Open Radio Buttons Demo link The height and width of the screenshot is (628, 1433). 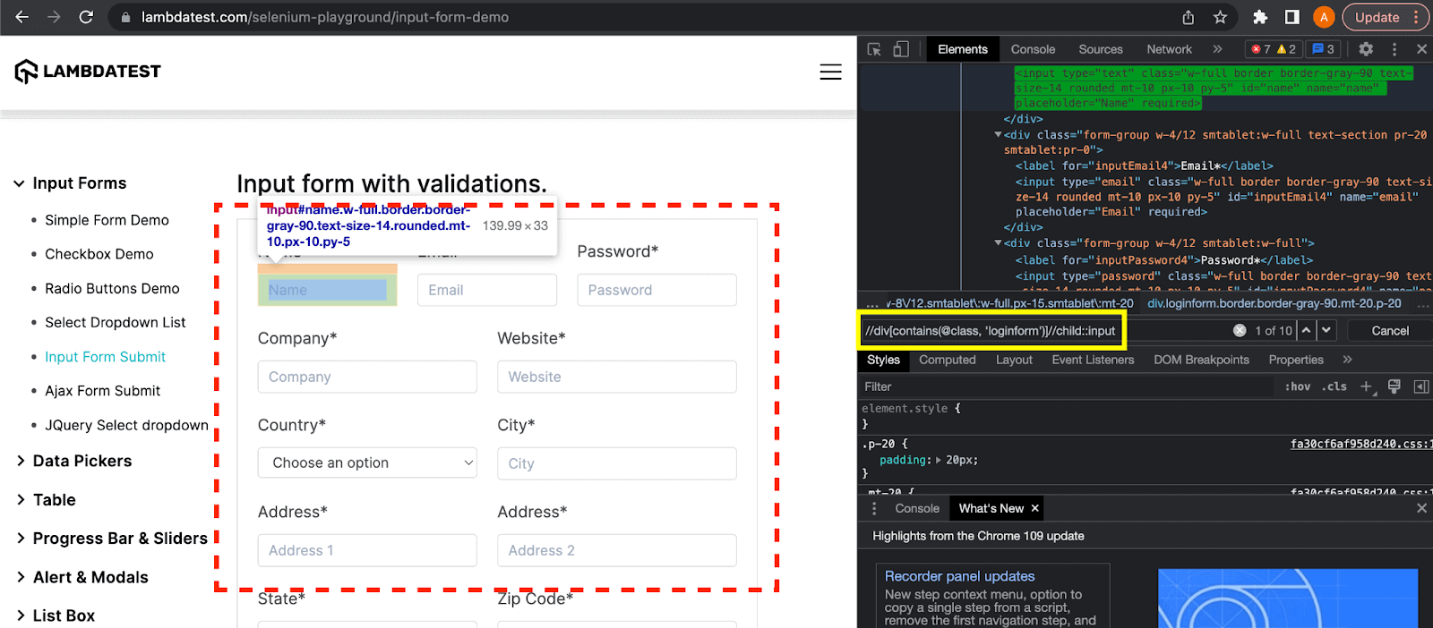112,288
